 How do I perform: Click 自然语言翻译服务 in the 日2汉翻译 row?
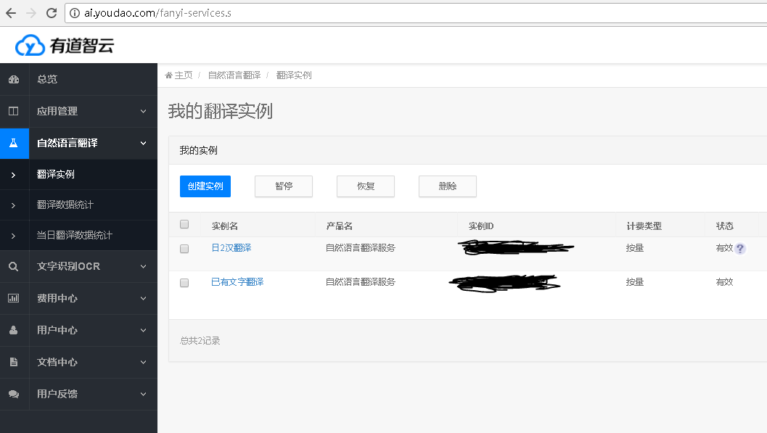(x=361, y=248)
